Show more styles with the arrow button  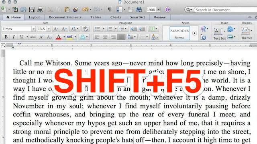pos(194,33)
